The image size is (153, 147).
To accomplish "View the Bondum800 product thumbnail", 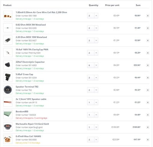I will point(8,114).
